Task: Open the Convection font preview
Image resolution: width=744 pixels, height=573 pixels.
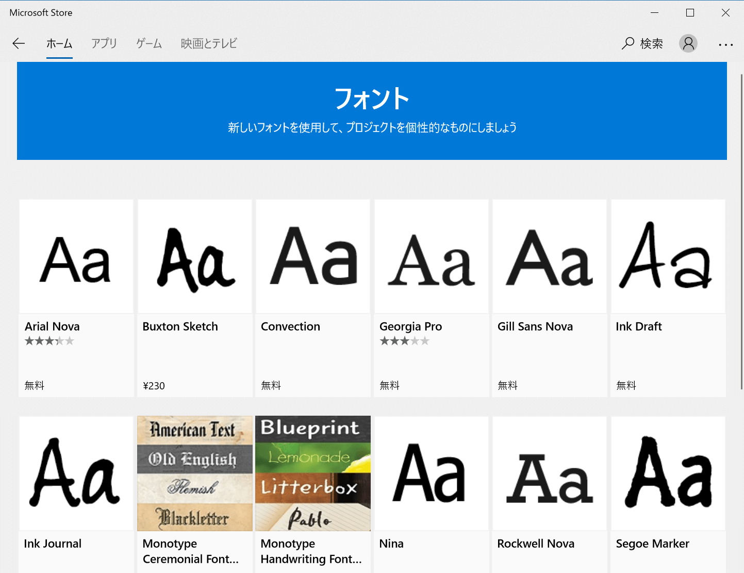Action: tap(313, 256)
